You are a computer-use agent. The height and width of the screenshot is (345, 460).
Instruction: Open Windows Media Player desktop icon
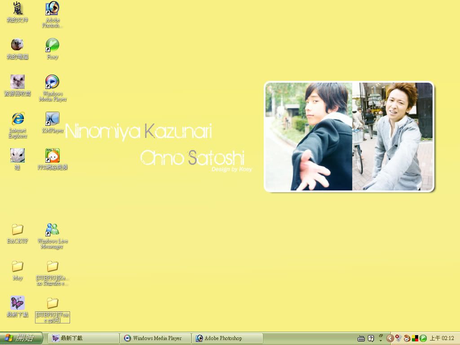(x=53, y=82)
